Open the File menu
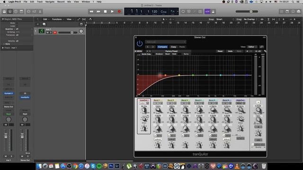303x170 pixels. [x=25, y=2]
